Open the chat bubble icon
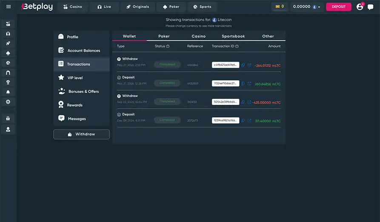The height and width of the screenshot is (222, 380). coord(370,7)
